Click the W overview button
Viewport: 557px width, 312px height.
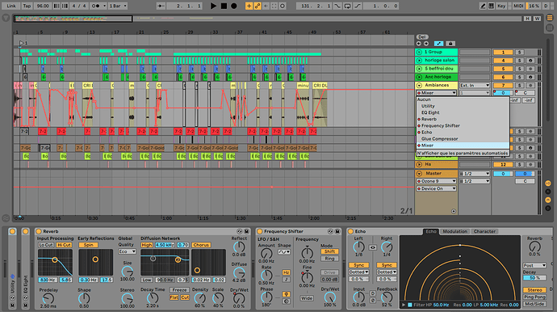[537, 19]
